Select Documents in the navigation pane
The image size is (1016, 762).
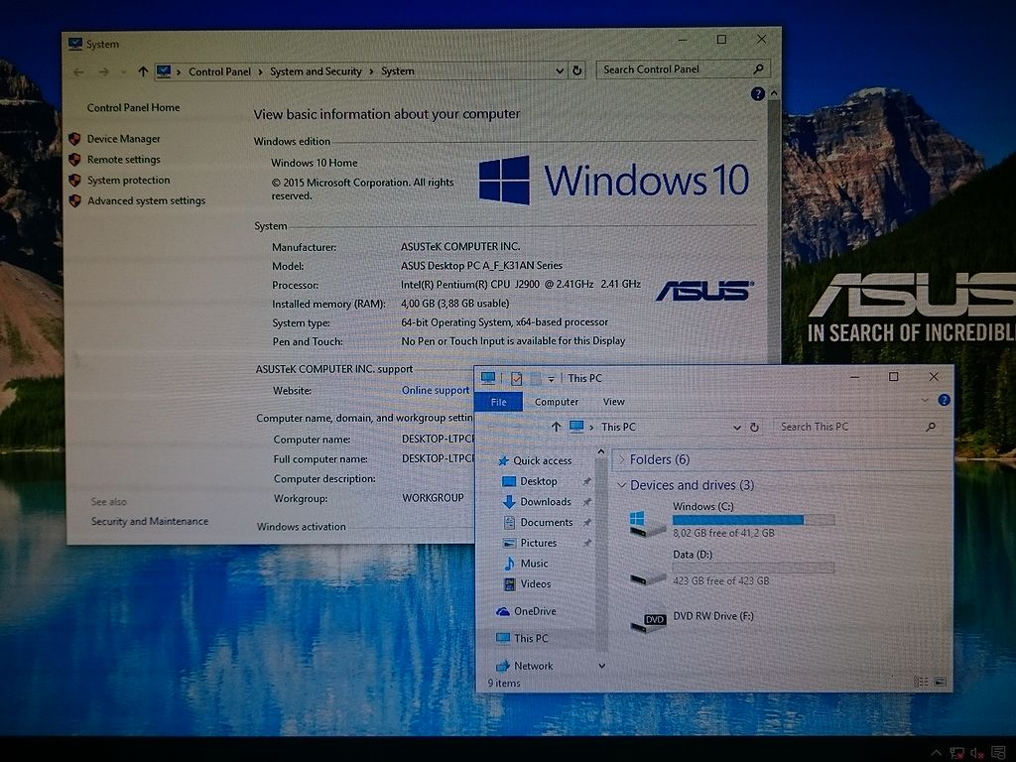pyautogui.click(x=546, y=522)
